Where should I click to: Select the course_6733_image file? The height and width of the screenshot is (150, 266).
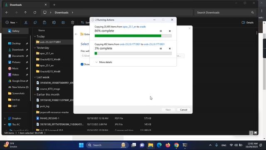coord(50,89)
